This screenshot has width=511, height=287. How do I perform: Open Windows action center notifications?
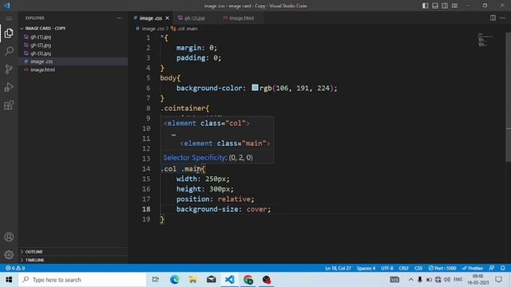[498, 280]
